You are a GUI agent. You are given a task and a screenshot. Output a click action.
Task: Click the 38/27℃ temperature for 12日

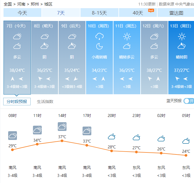154,70
